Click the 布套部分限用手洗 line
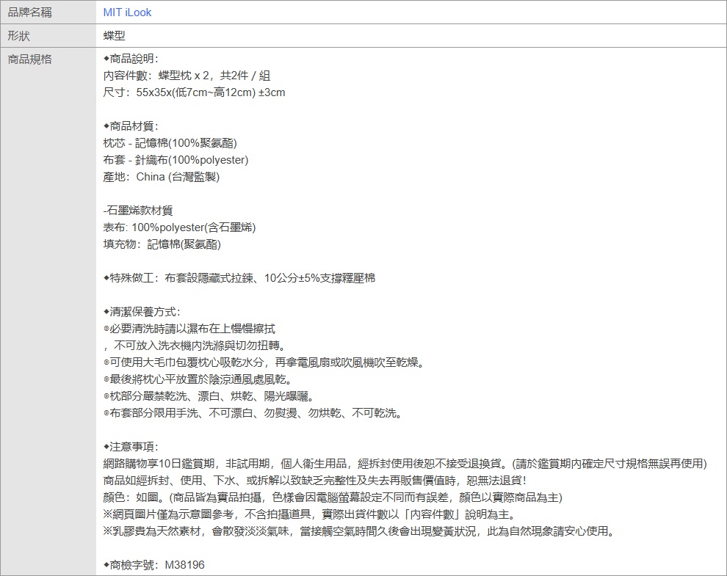The image size is (727, 576). coord(253,413)
